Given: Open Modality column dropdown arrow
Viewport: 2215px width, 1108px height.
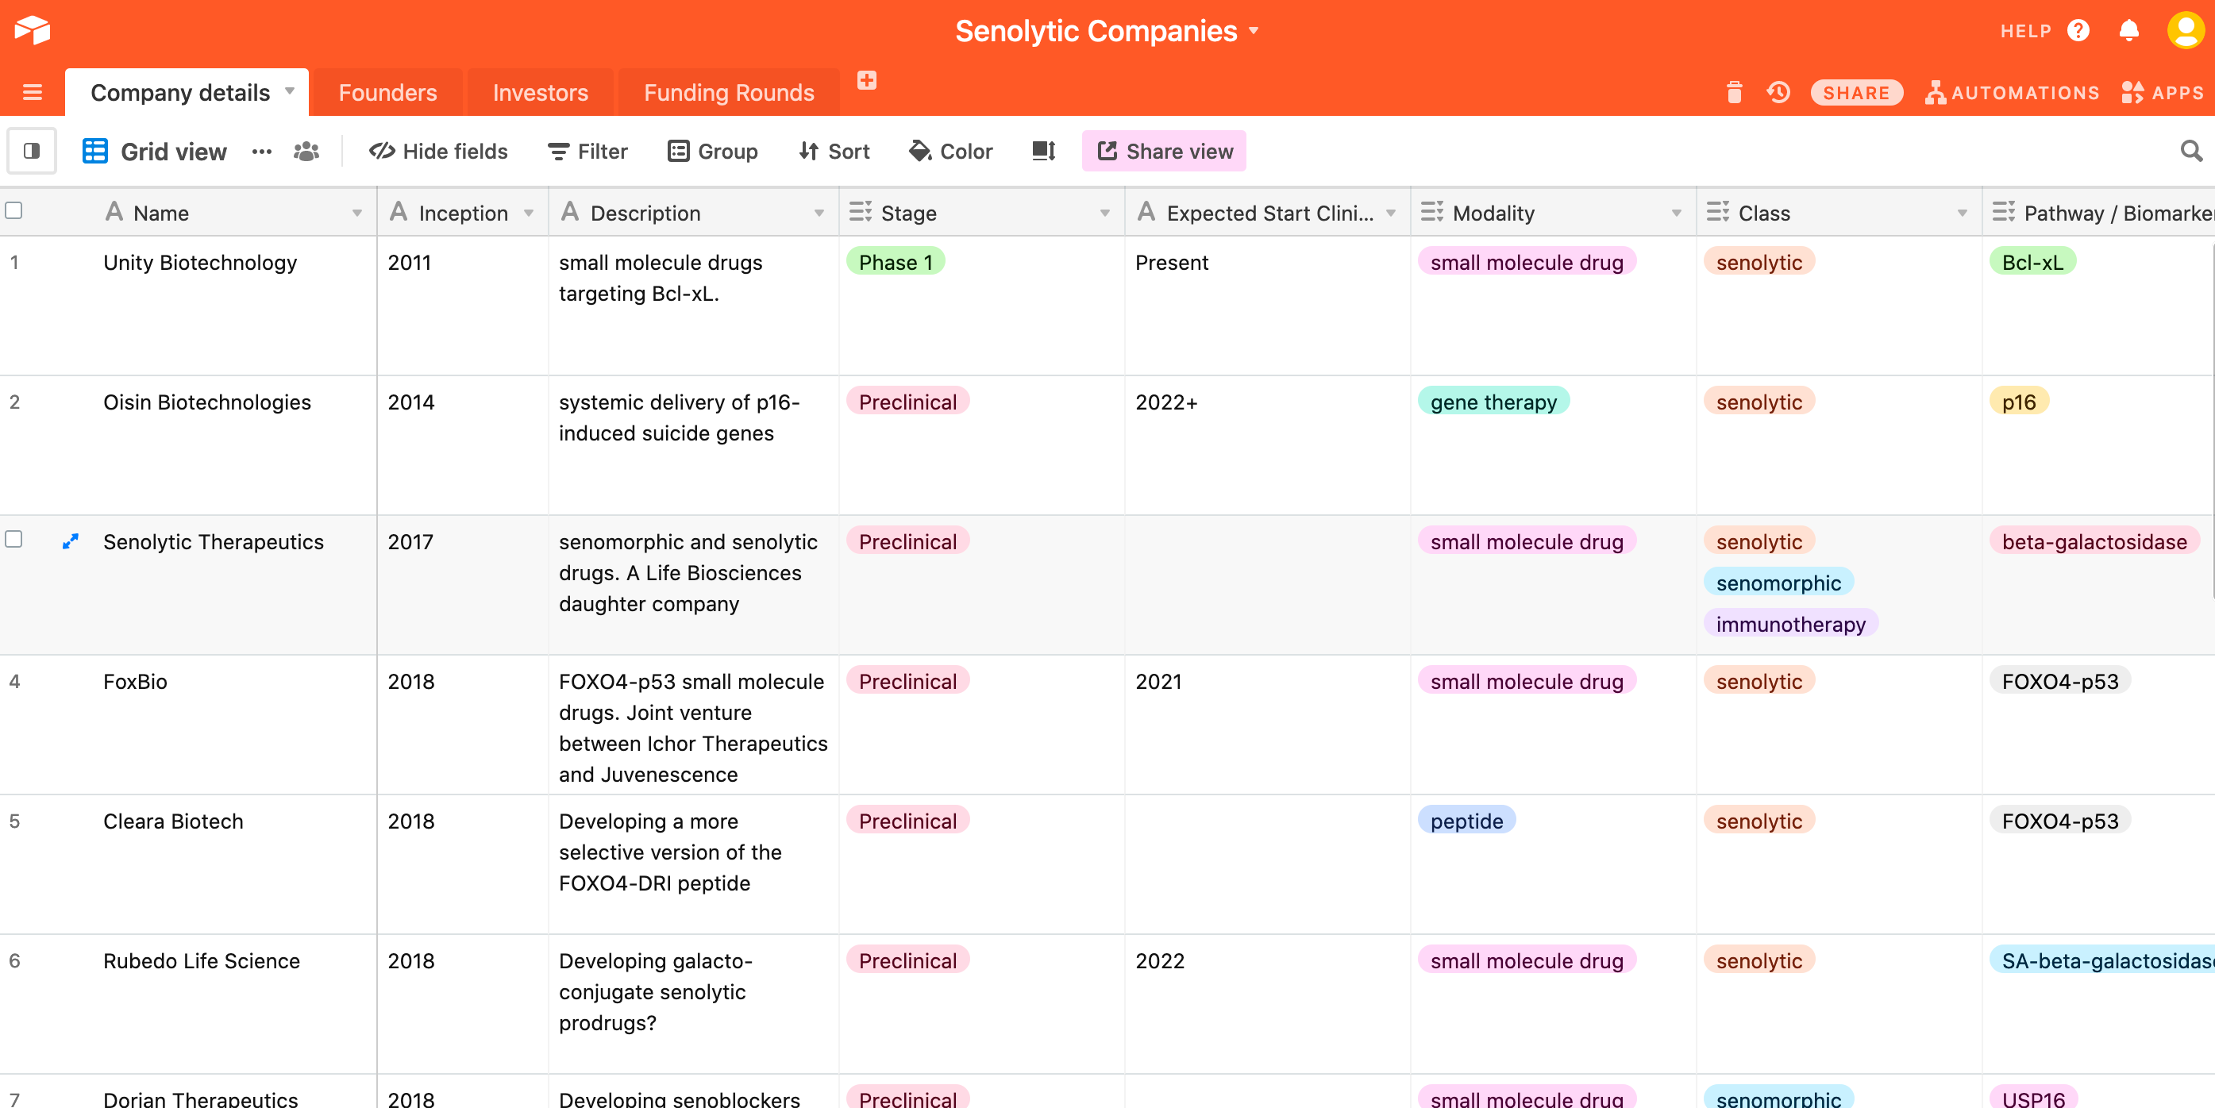Looking at the screenshot, I should tap(1676, 214).
